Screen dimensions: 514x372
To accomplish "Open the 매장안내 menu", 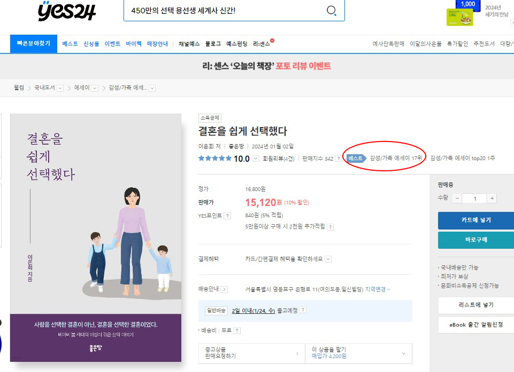I will [x=157, y=44].
